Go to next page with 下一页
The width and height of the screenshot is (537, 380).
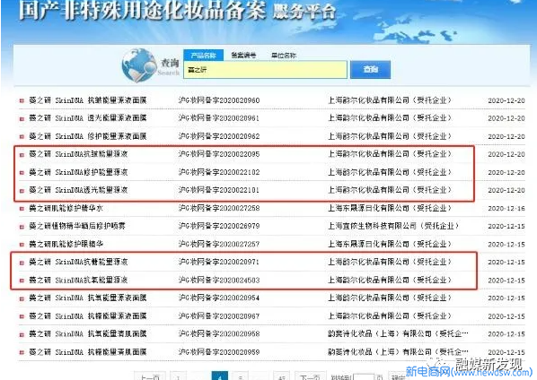tap(310, 376)
